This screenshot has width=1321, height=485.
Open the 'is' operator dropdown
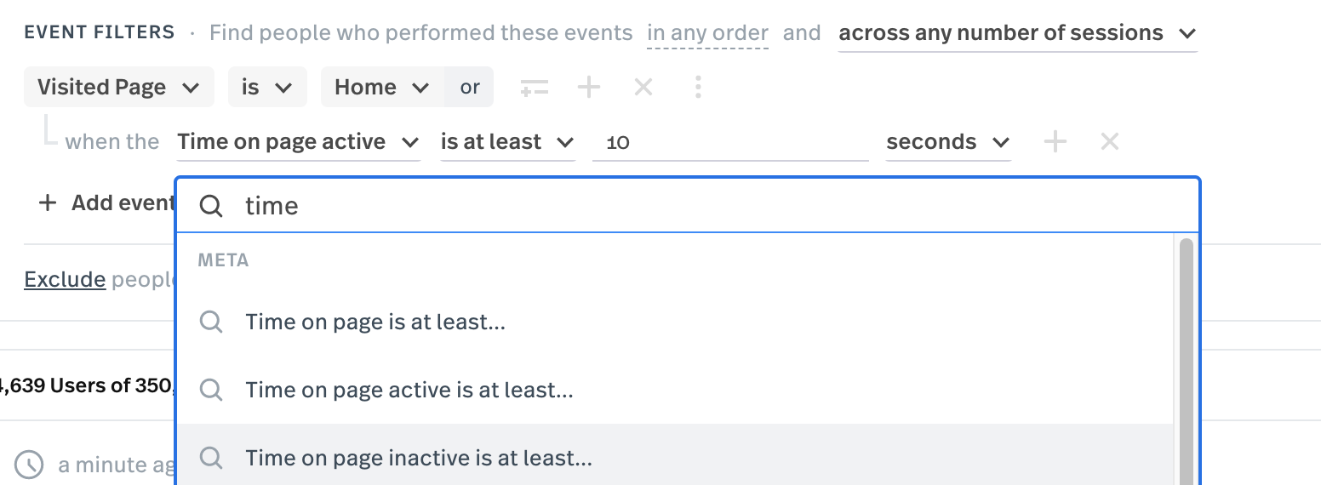(267, 87)
